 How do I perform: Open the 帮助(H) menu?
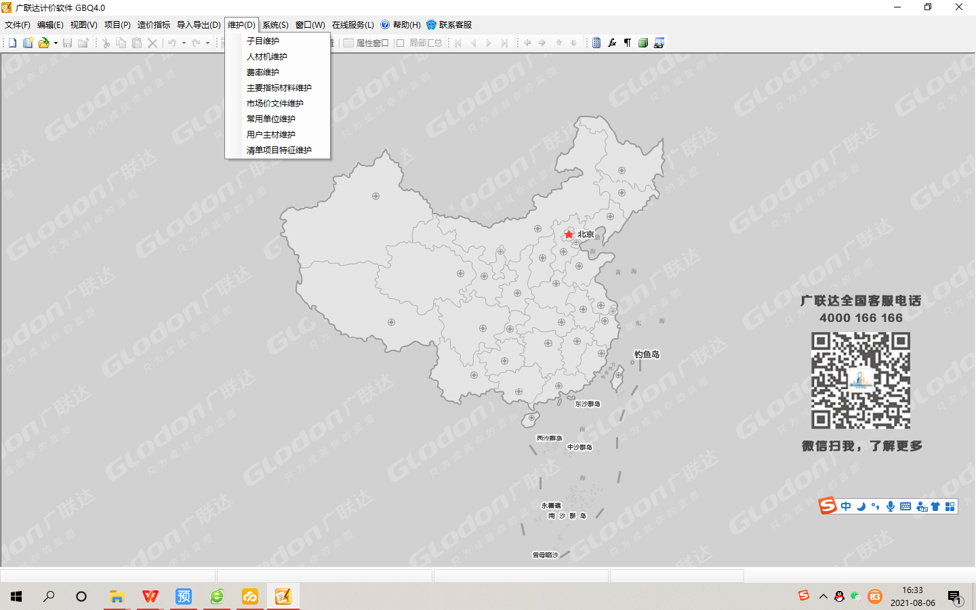(x=401, y=24)
